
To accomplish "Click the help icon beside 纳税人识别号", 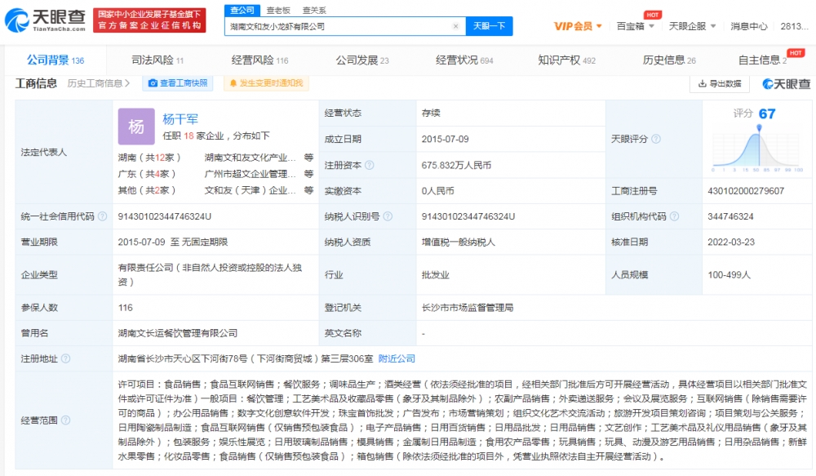I will [x=388, y=216].
